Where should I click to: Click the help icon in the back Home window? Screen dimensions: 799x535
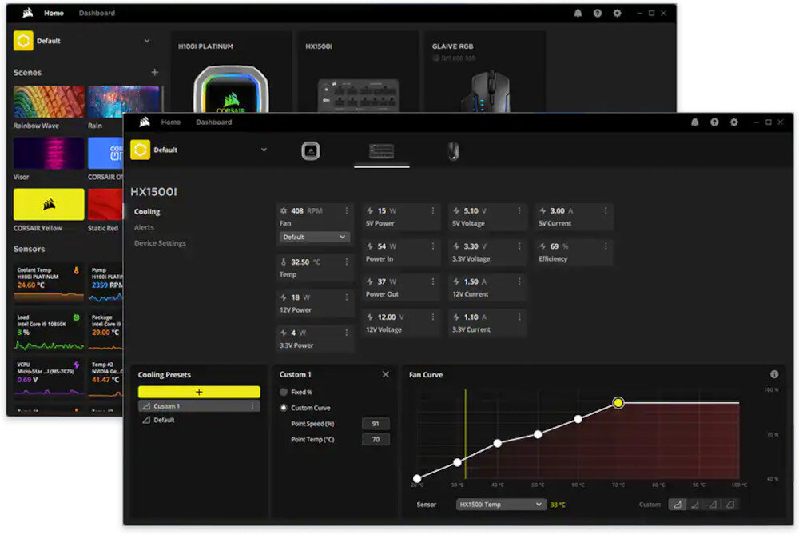597,14
